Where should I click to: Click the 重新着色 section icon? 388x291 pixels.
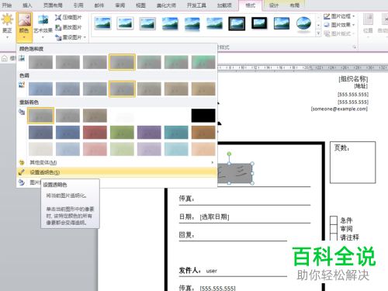tap(22, 112)
